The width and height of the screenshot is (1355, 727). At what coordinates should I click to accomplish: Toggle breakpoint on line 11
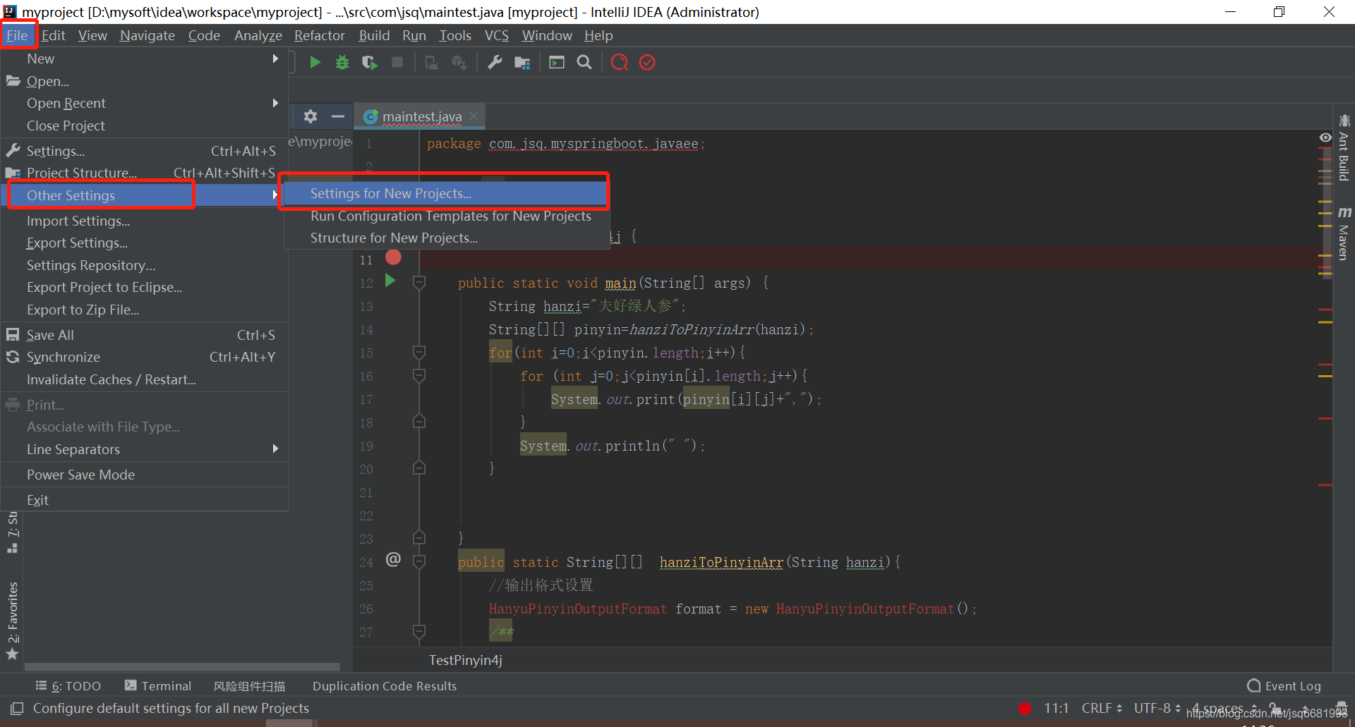(x=393, y=258)
